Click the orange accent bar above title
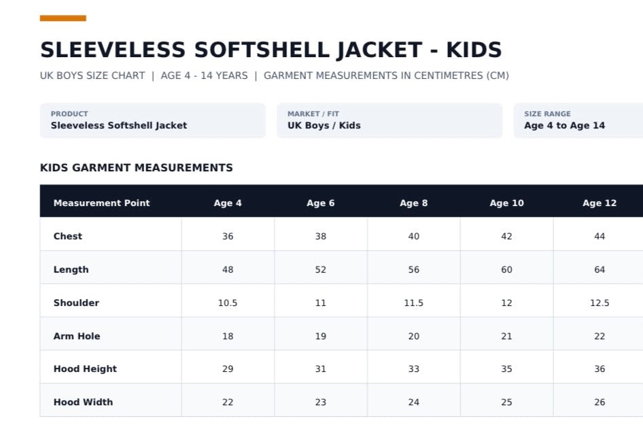Viewport: 643px width, 427px height. pyautogui.click(x=63, y=18)
